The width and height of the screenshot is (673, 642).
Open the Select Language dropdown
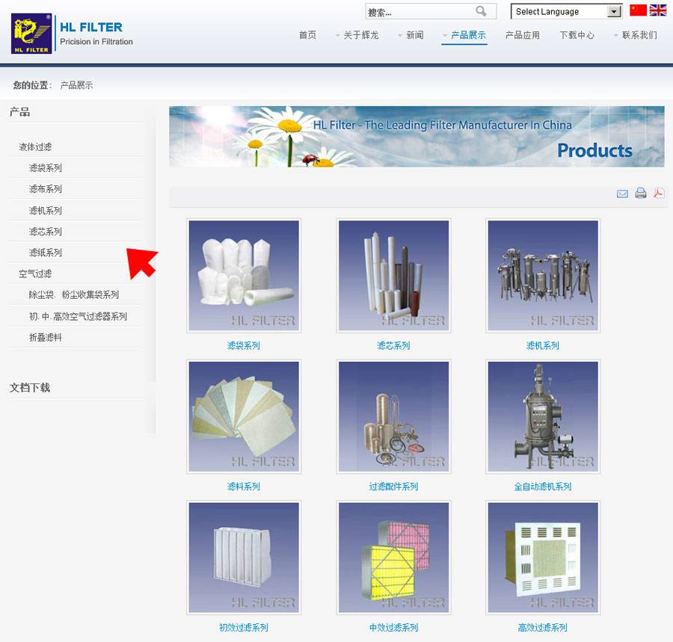pos(567,12)
